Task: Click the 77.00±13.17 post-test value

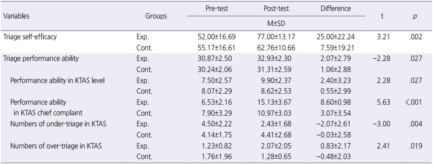Action: (276, 37)
